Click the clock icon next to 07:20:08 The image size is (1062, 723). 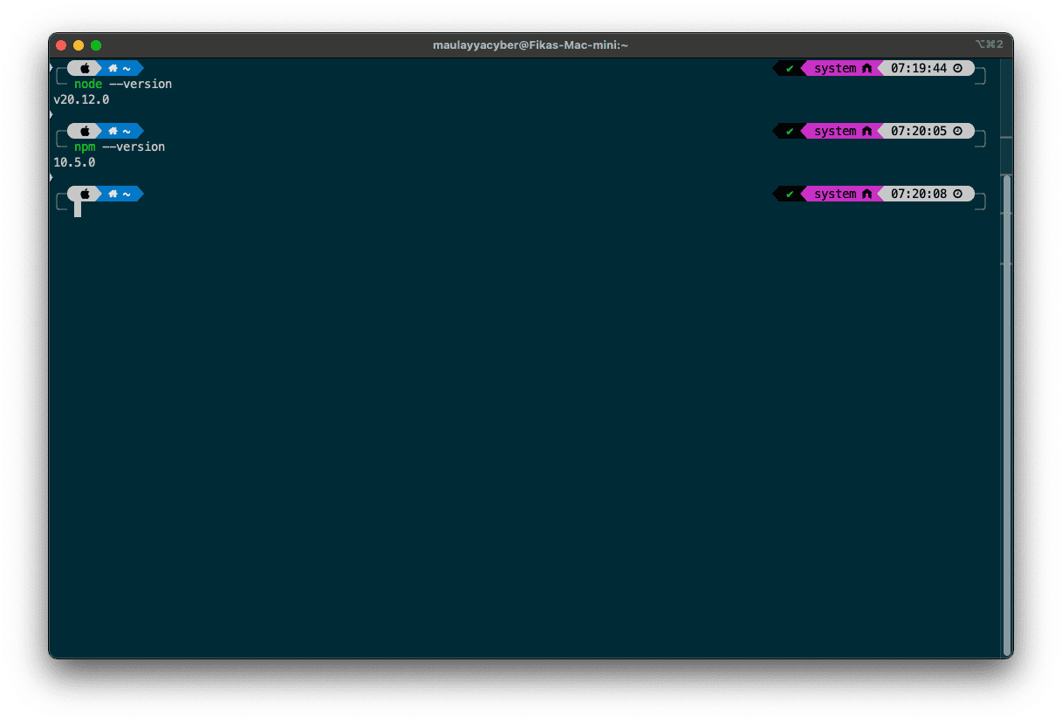[x=957, y=194]
